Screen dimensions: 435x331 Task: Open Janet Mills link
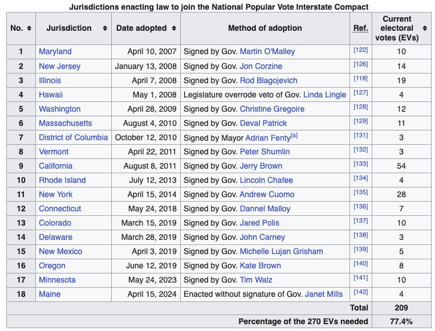click(324, 294)
